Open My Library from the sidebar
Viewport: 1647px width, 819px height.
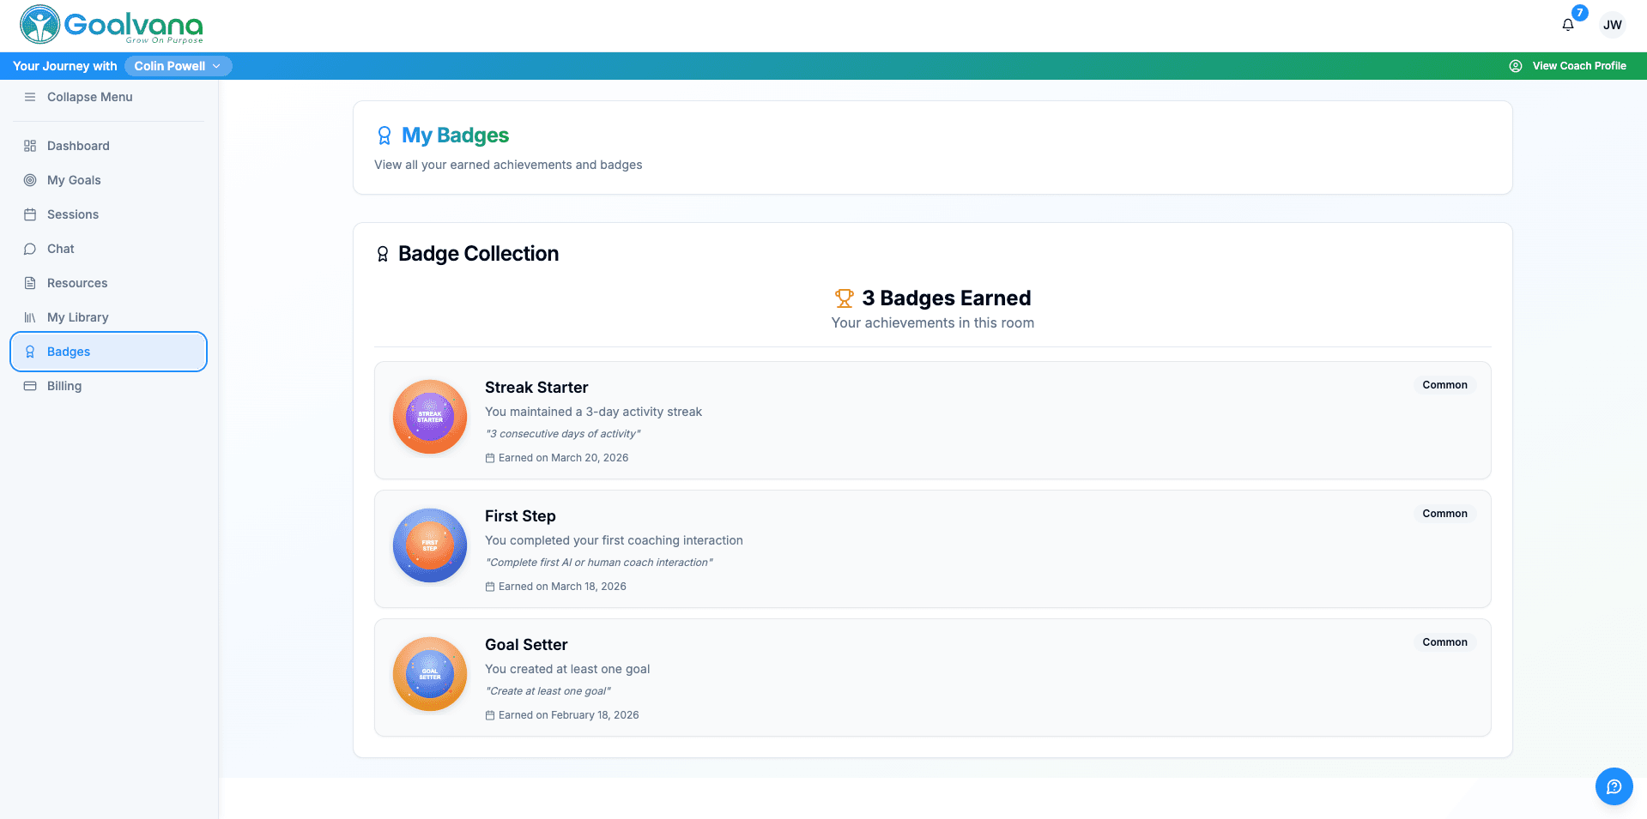click(x=77, y=317)
